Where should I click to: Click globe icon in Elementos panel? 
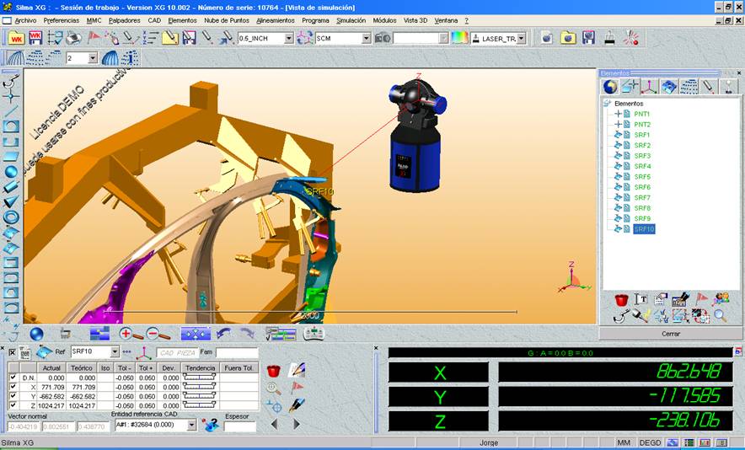(x=610, y=87)
